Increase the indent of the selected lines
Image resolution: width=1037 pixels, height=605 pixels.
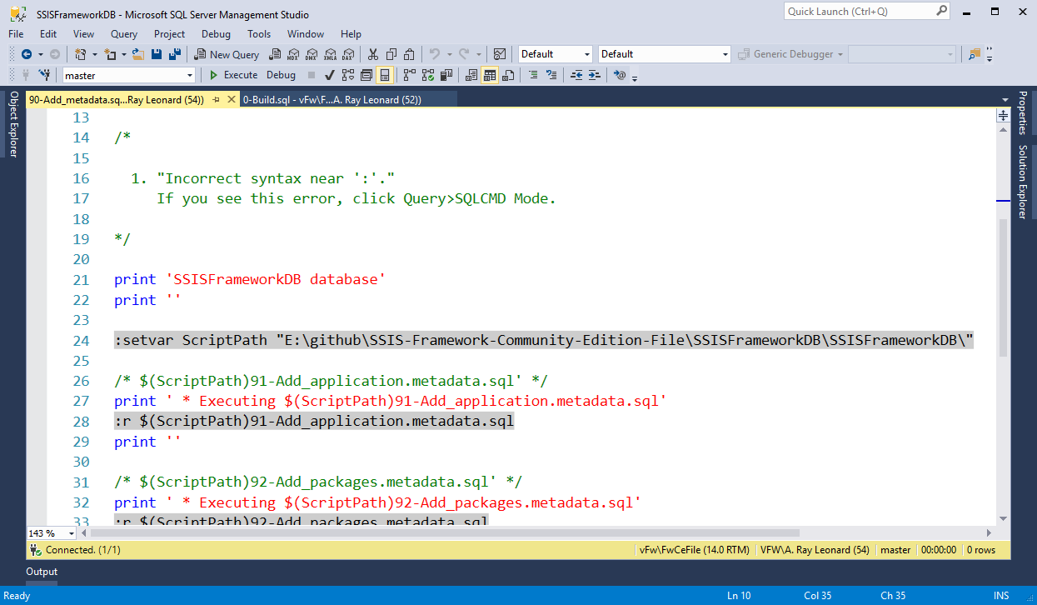pyautogui.click(x=594, y=75)
